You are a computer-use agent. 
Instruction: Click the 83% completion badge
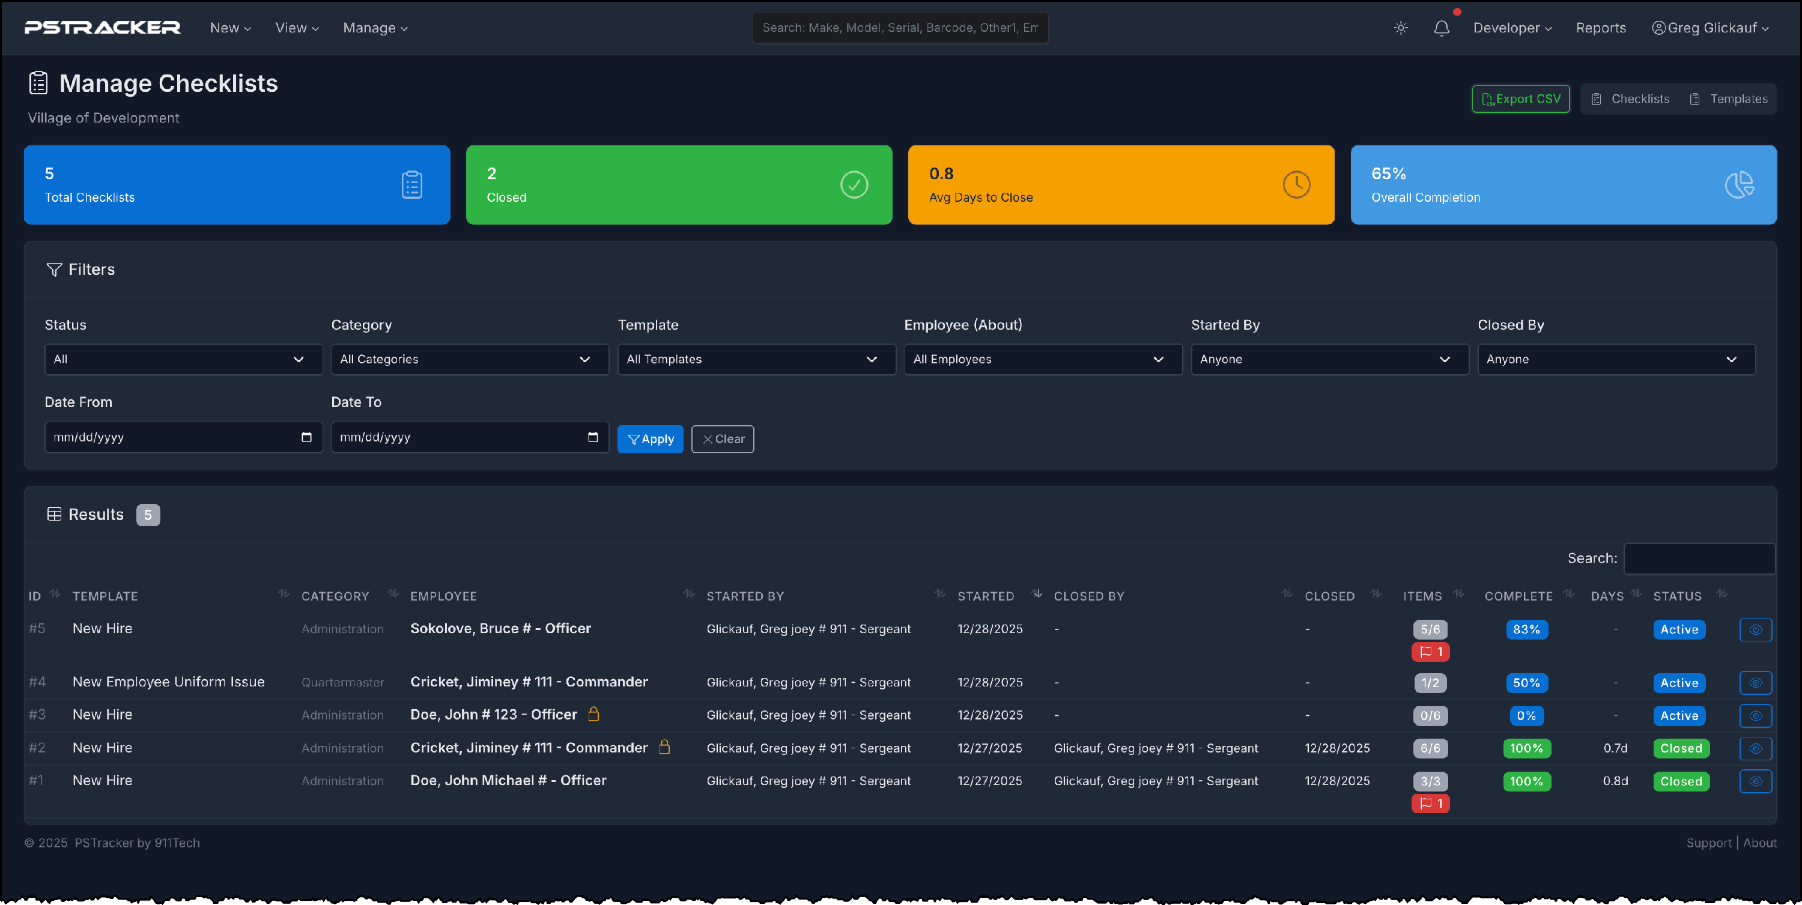click(1526, 629)
